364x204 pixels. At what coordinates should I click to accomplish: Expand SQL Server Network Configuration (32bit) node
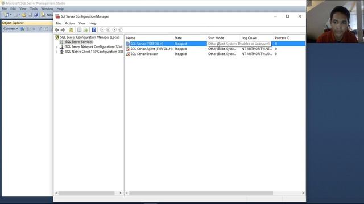(x=57, y=47)
